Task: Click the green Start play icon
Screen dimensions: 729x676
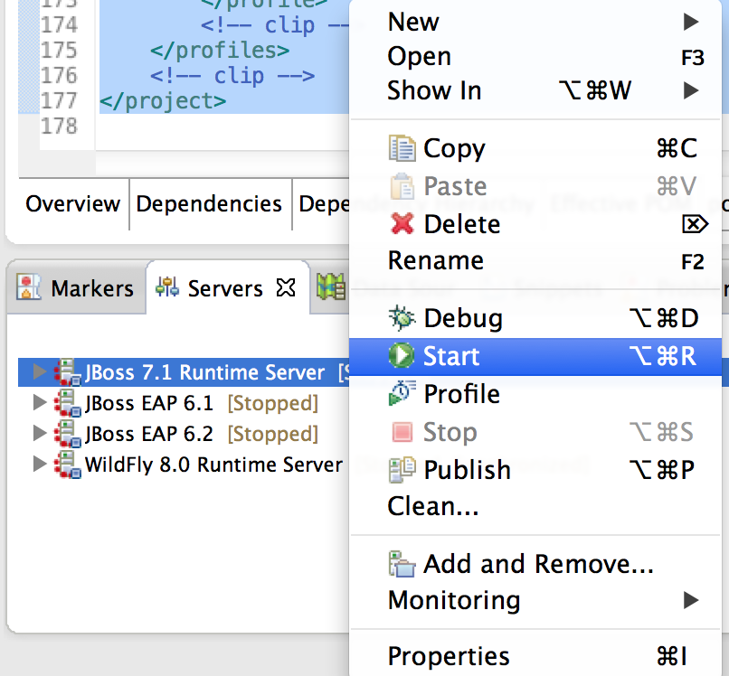Action: 402,355
